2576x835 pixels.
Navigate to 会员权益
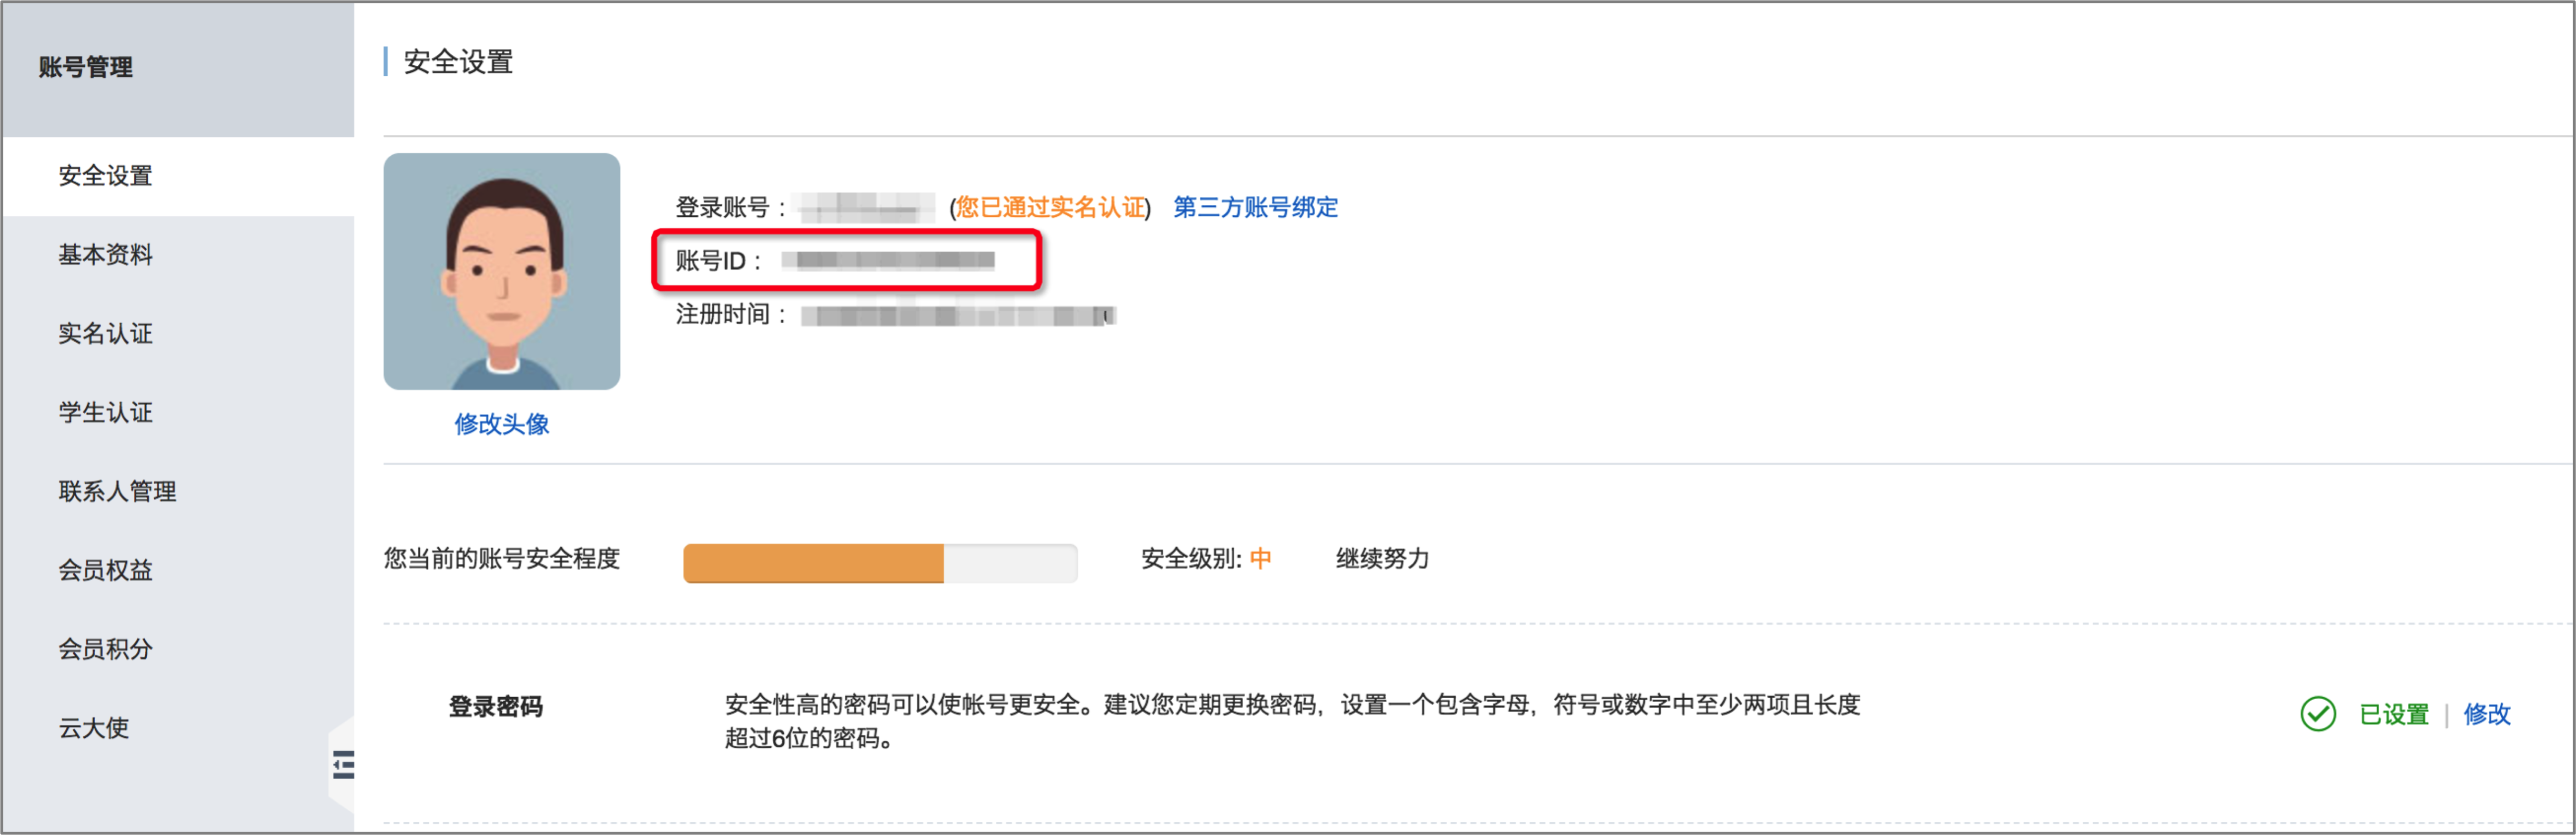pos(106,570)
